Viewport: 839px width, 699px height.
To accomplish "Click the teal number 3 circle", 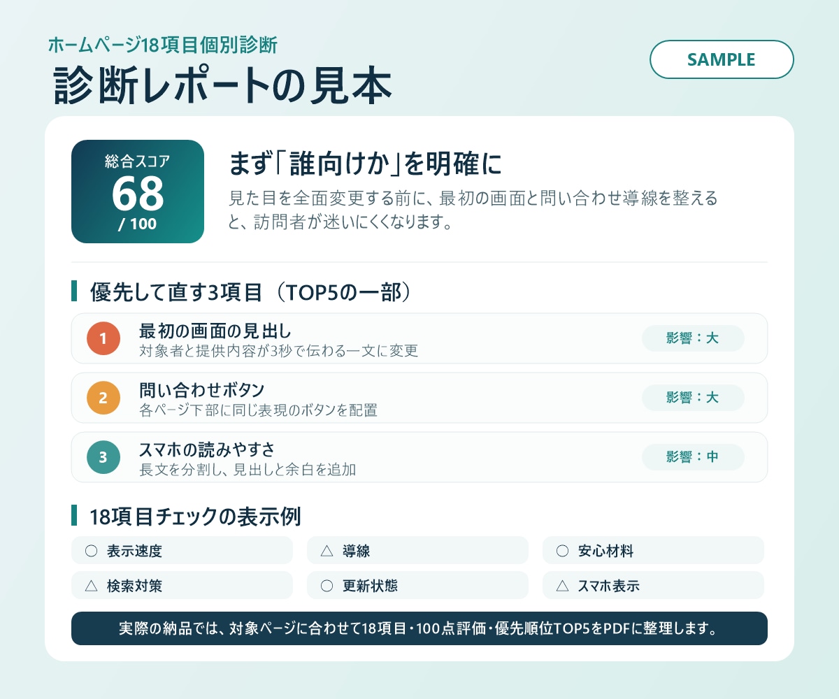I will coord(103,458).
